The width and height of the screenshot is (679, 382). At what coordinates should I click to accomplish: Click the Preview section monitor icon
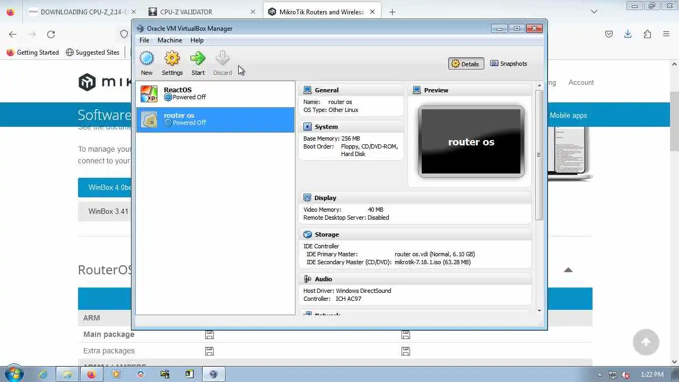click(x=417, y=90)
